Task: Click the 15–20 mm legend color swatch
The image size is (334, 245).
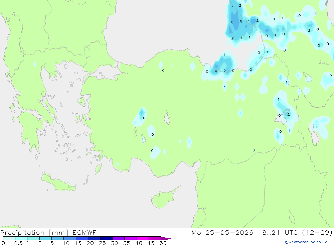Action: [82, 238]
